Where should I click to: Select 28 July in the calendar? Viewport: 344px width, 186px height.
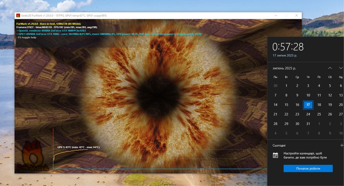tap(275, 124)
